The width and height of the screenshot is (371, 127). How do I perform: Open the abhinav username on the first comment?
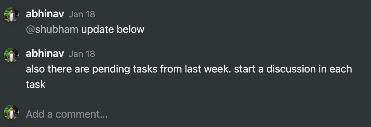coord(45,14)
